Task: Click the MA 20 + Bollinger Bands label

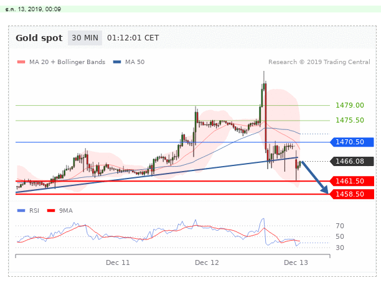Action: 67,62
